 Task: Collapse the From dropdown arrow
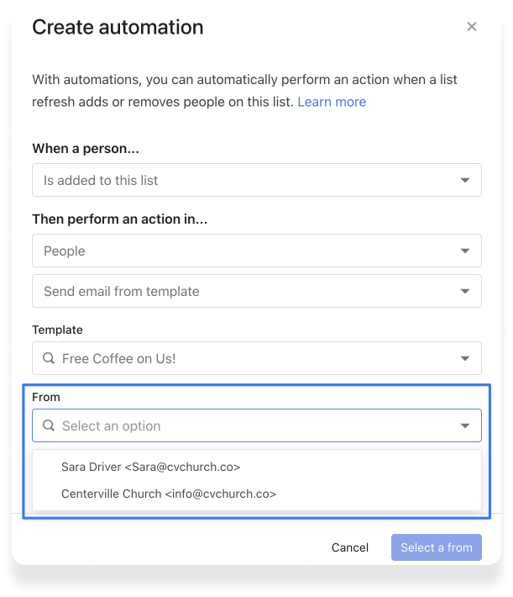click(x=465, y=425)
